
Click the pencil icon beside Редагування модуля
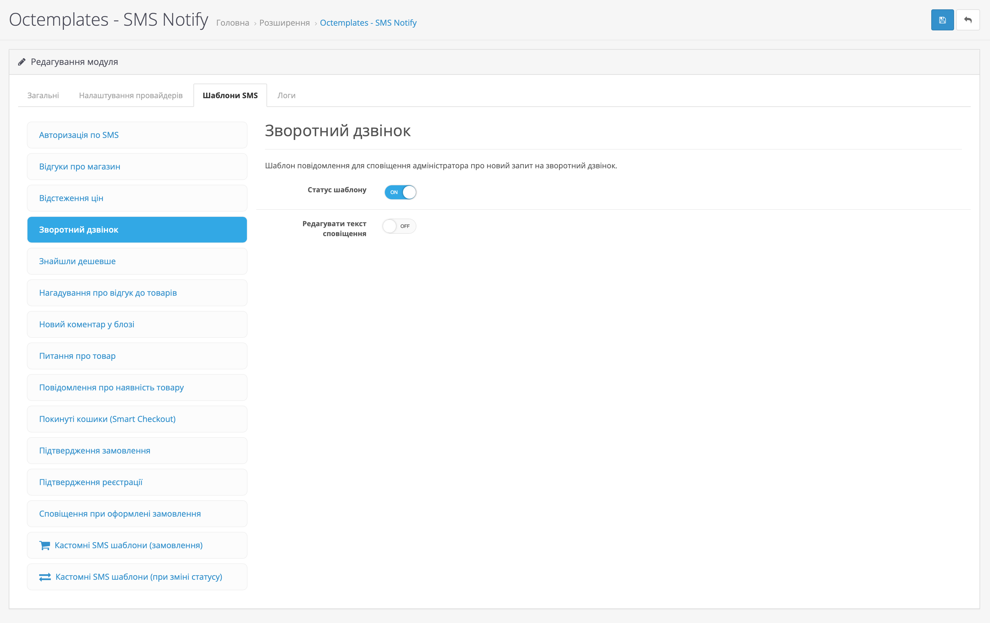tap(22, 62)
